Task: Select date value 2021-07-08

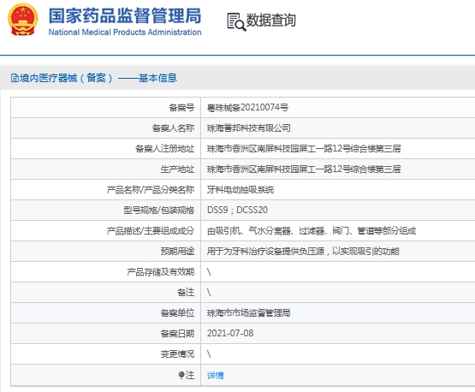Action: click(230, 334)
